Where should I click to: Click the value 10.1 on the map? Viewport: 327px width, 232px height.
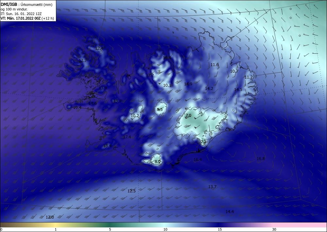pyautogui.click(x=167, y=85)
